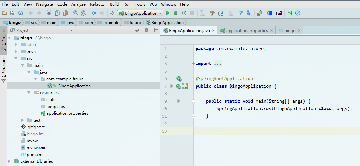Click the Undo arrow icon
This screenshot has height=166, width=360.
click(31, 13)
